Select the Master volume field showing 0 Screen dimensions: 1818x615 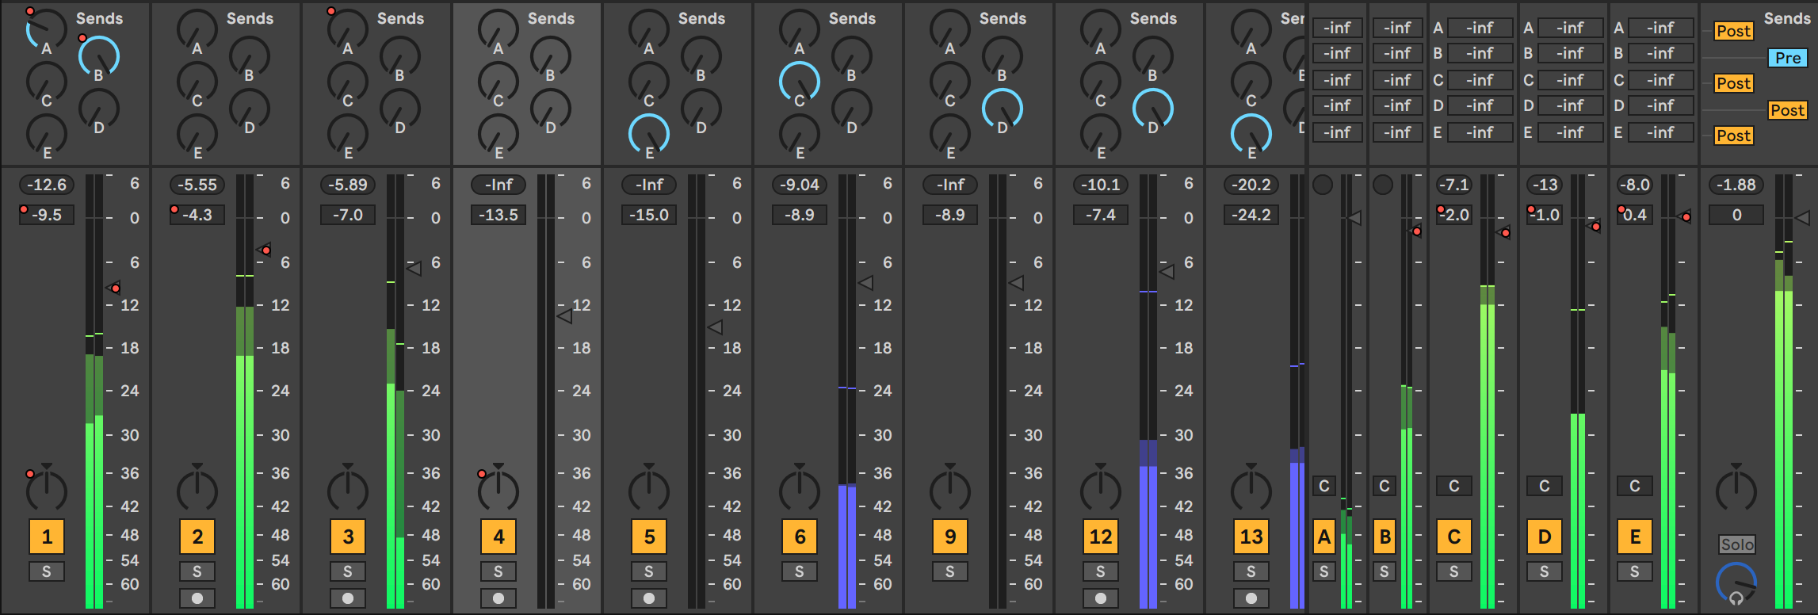(1736, 215)
